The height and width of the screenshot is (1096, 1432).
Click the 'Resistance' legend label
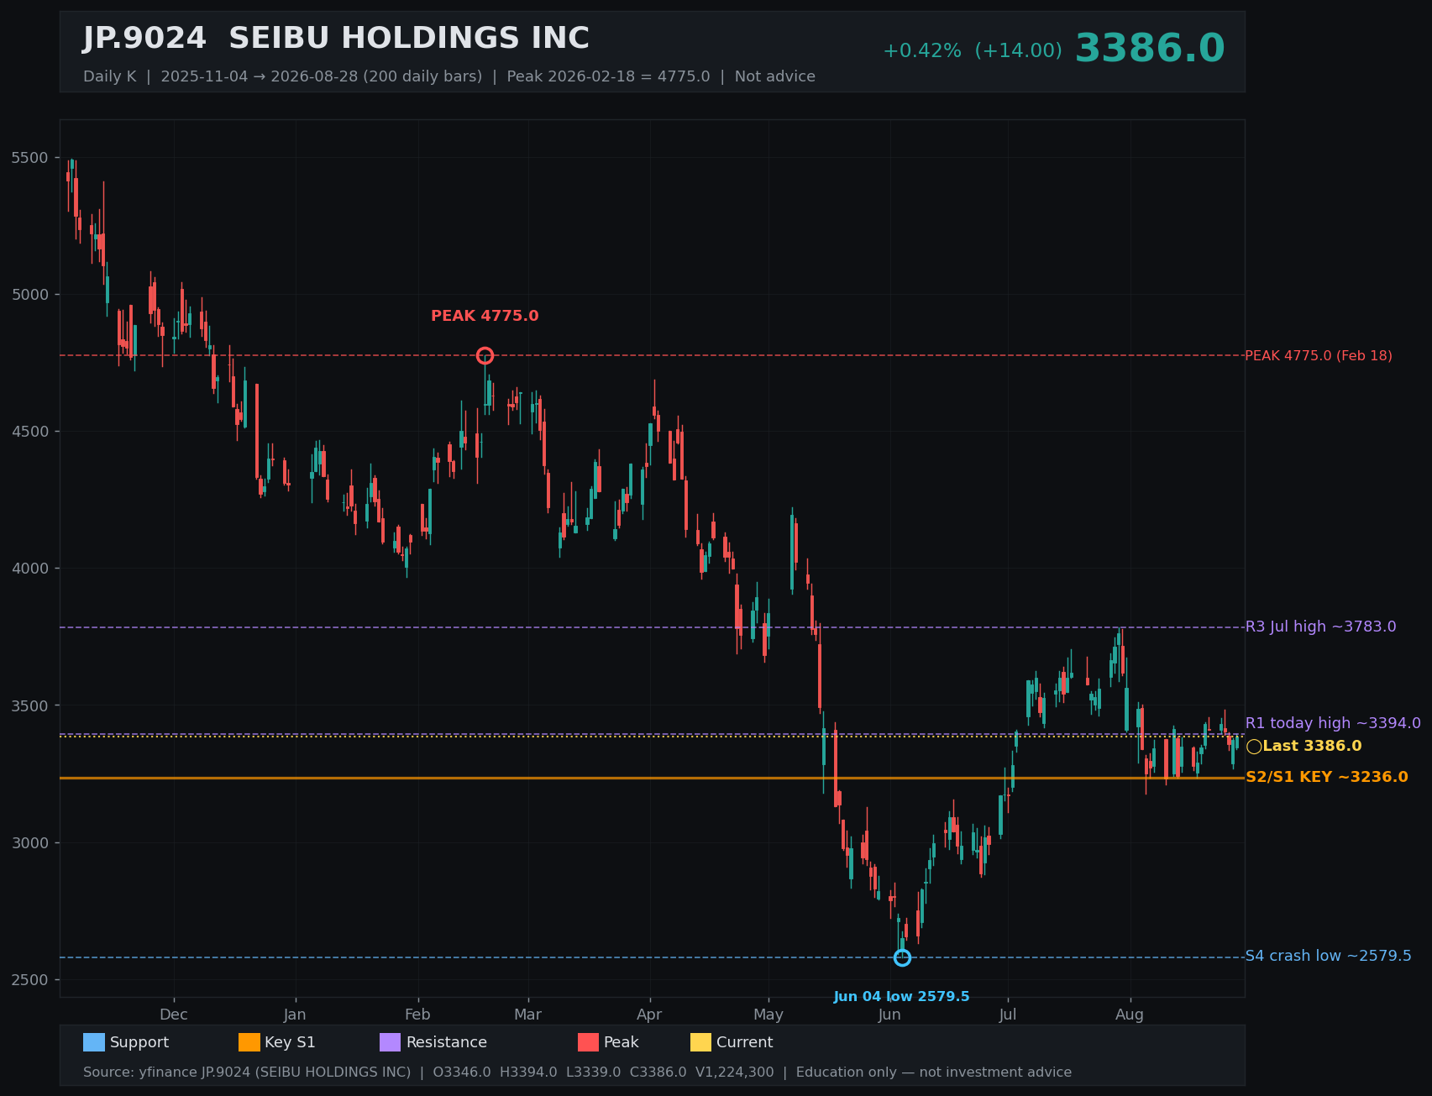tap(447, 1042)
